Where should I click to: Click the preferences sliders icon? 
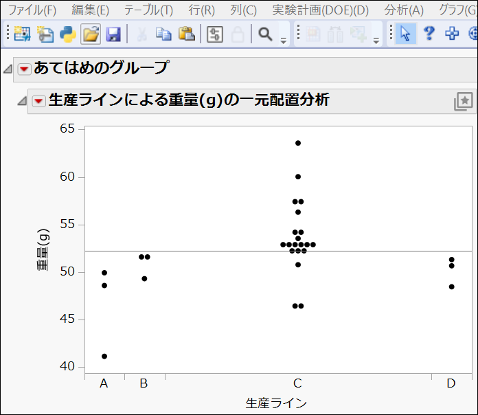[x=215, y=34]
